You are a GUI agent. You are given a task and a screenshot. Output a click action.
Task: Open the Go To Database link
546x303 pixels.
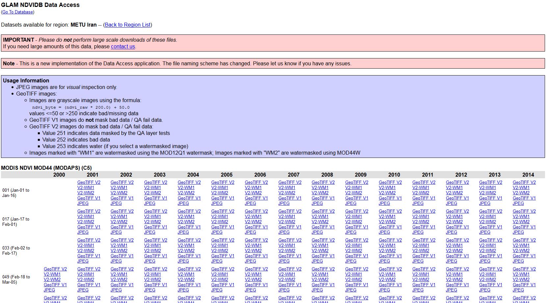pos(17,12)
